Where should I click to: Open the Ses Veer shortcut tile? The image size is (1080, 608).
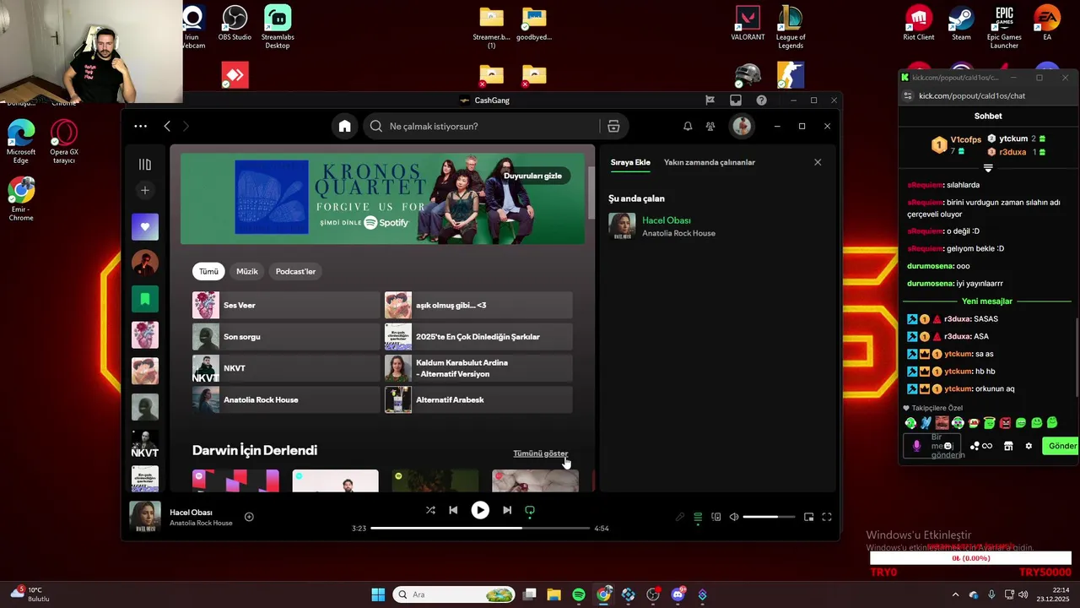286,305
